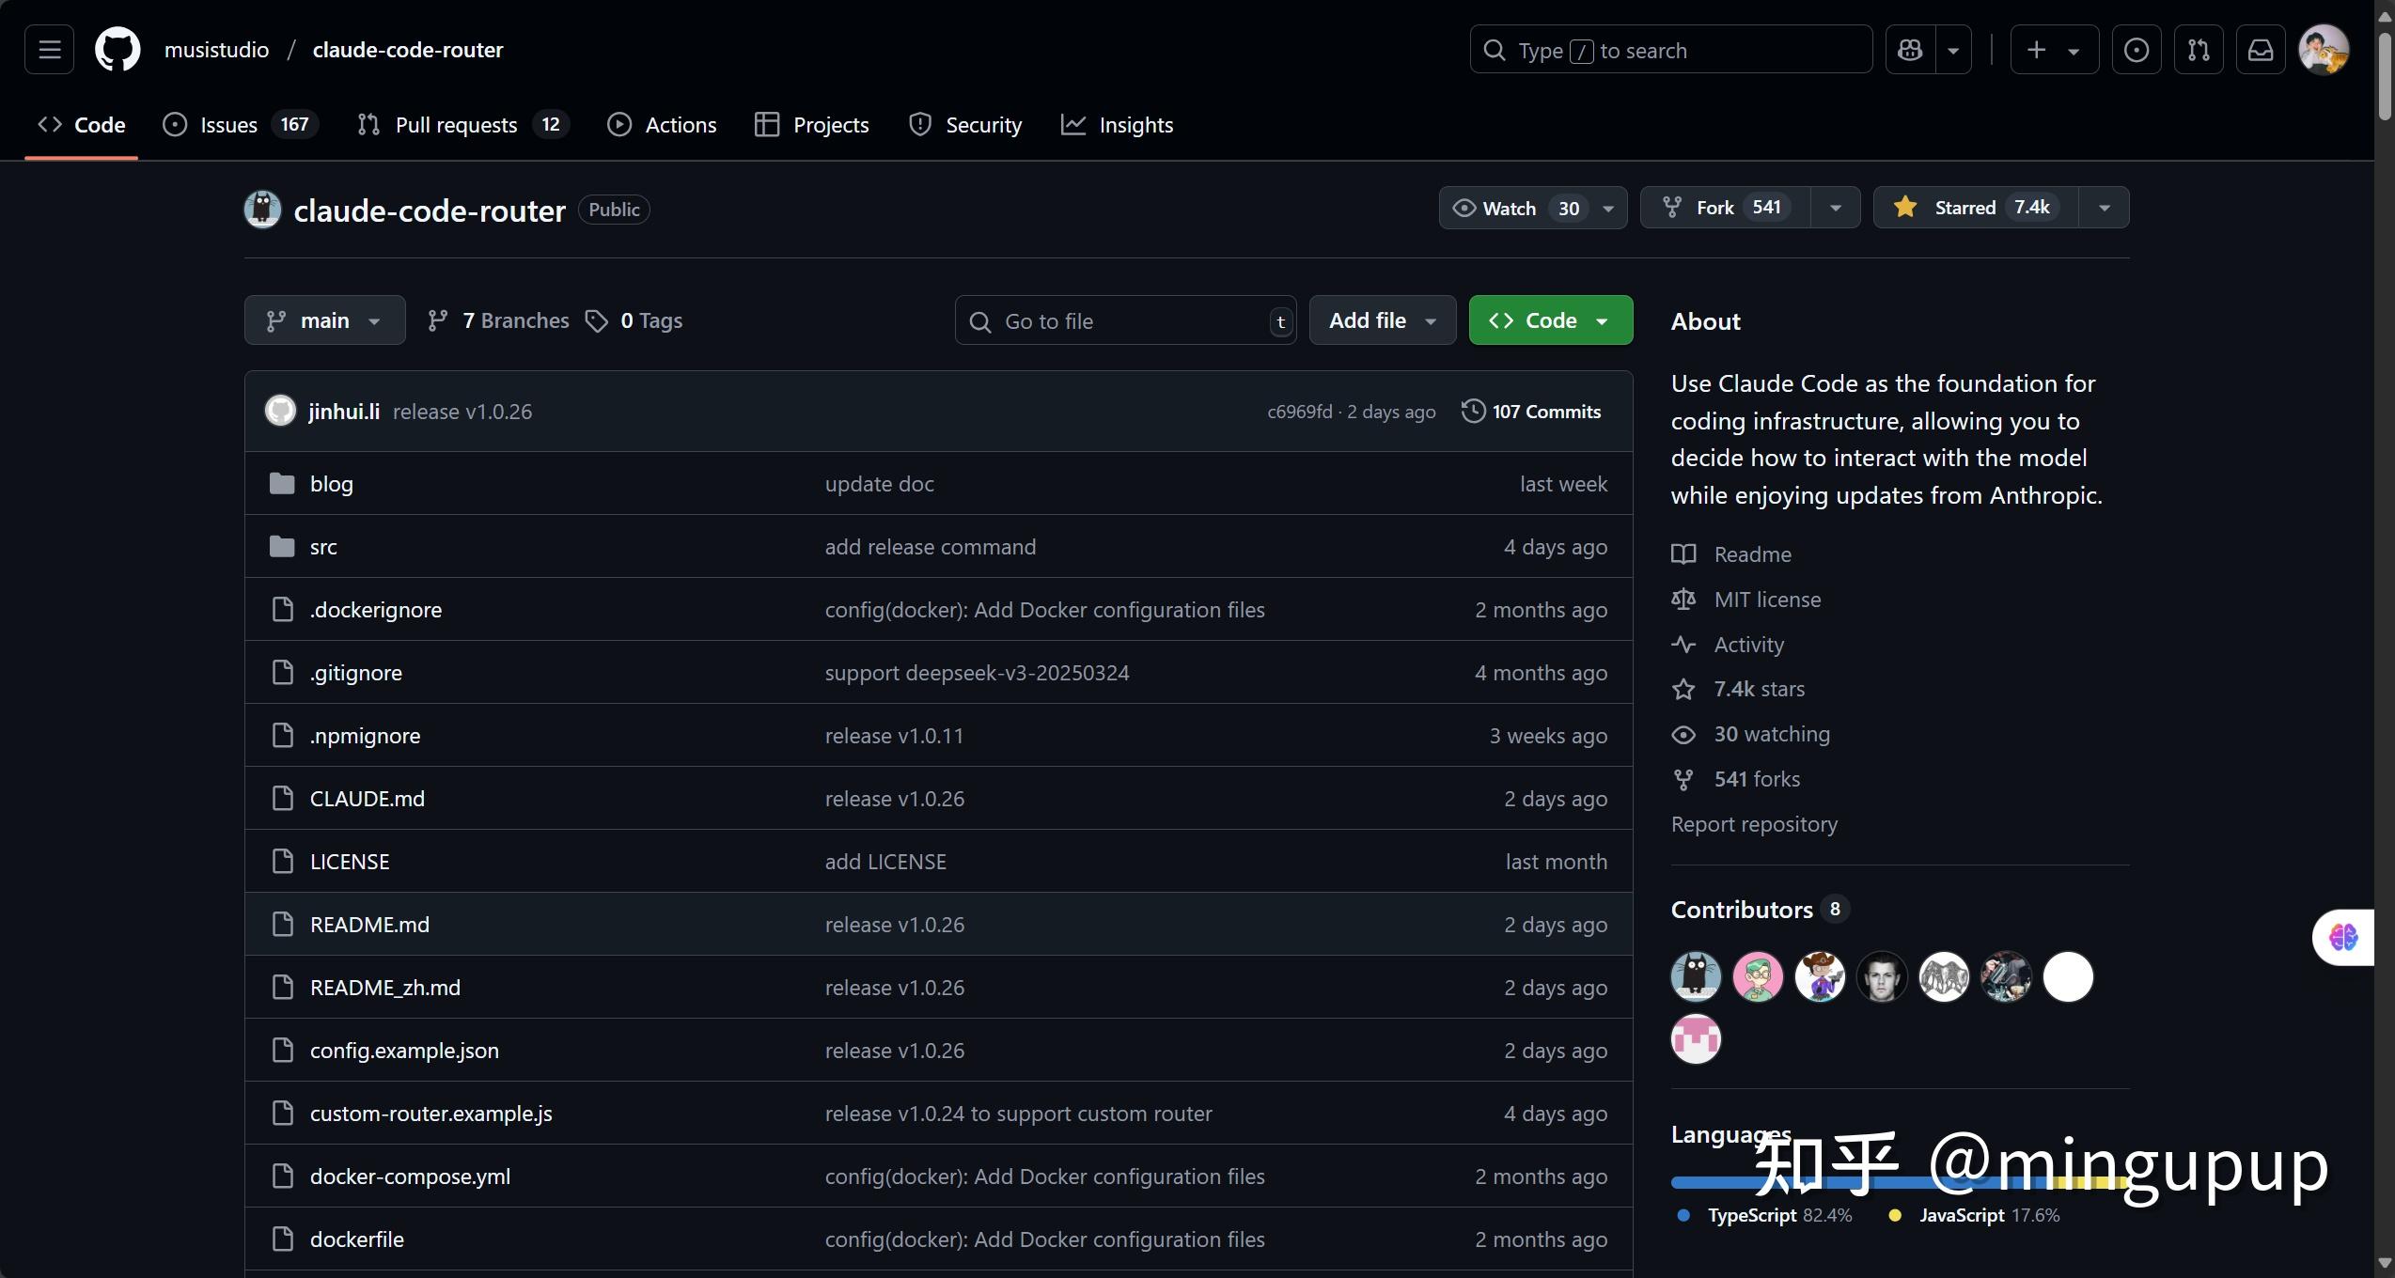The width and height of the screenshot is (2395, 1278).
Task: Switch to the Issues tab
Action: [x=228, y=125]
